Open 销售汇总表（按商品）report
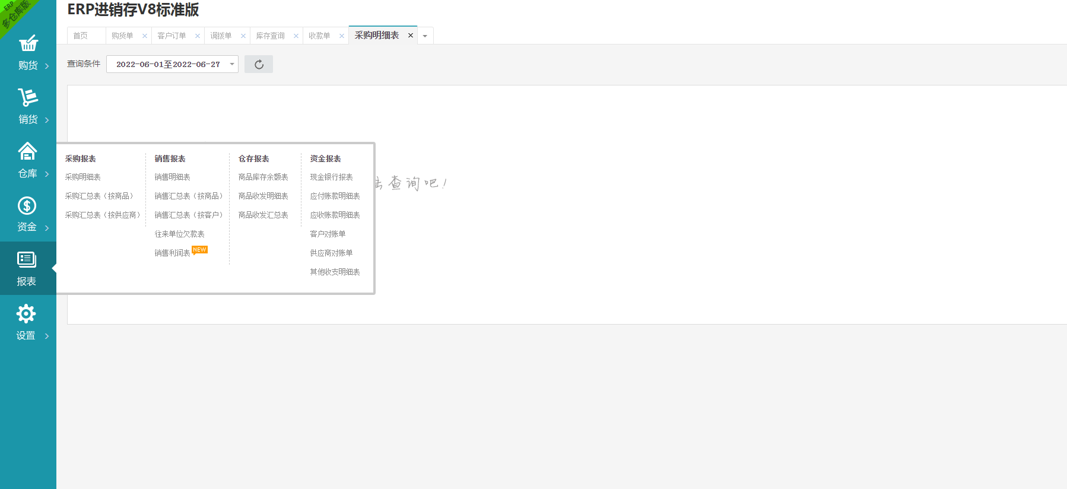 click(x=190, y=196)
